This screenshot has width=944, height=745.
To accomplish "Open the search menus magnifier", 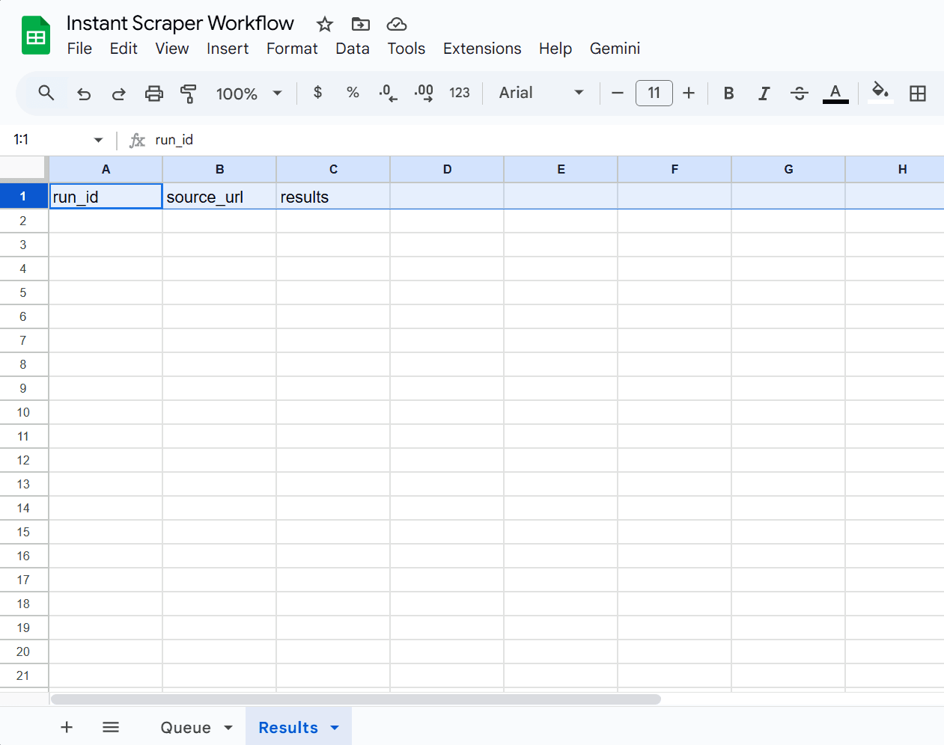I will click(x=46, y=93).
